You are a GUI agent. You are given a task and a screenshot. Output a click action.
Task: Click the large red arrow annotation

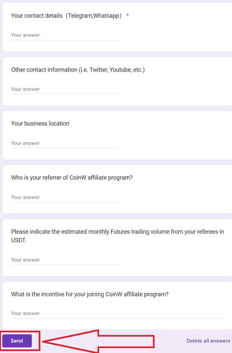(98, 341)
